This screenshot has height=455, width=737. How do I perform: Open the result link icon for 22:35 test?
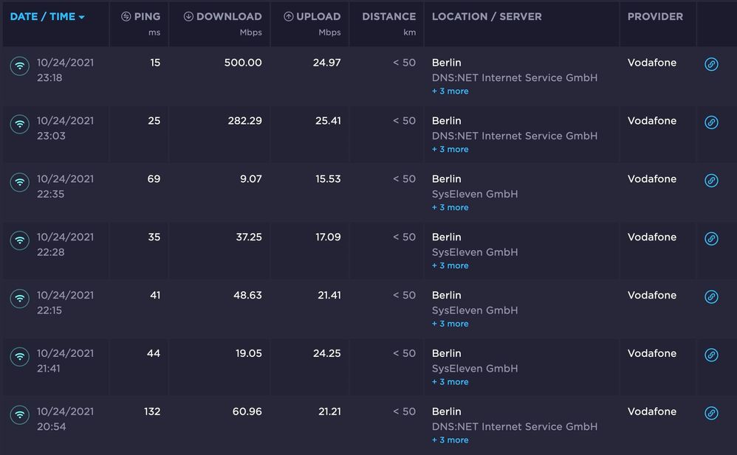tap(711, 181)
